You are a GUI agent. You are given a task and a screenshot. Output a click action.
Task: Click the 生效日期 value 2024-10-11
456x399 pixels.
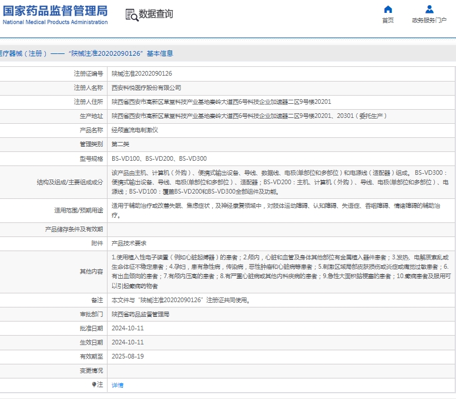click(x=128, y=342)
